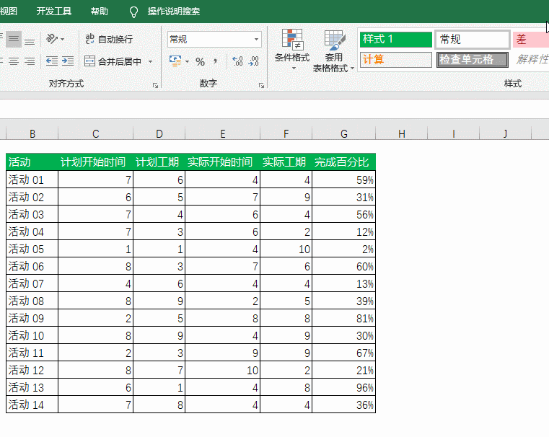Click the lightbulb search icon
This screenshot has width=549, height=437.
click(133, 12)
